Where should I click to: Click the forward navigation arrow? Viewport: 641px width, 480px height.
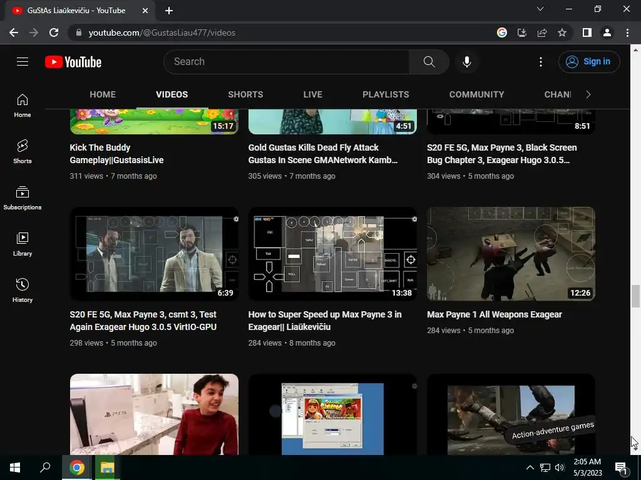point(34,32)
